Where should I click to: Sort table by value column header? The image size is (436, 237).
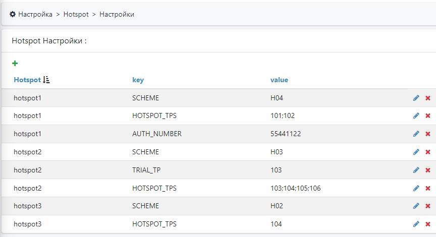pos(279,80)
